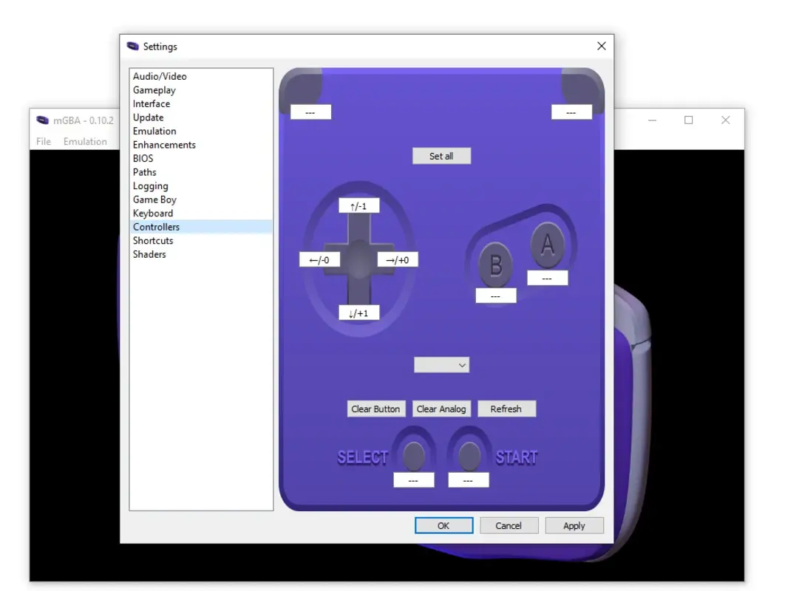Click the right shoulder mapping field
Screen dimensions: 799x591
coord(571,112)
